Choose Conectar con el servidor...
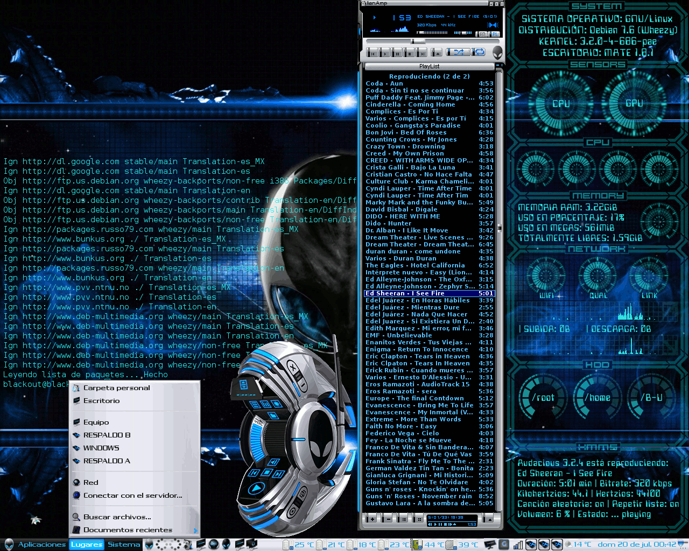Viewport: 689px width, 551px height. click(135, 495)
